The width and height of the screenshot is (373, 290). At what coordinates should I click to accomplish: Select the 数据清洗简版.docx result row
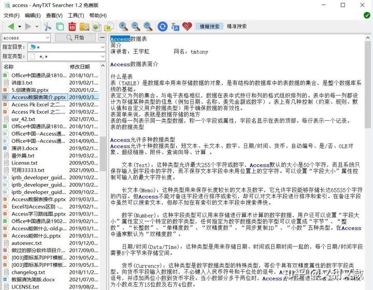click(x=51, y=280)
